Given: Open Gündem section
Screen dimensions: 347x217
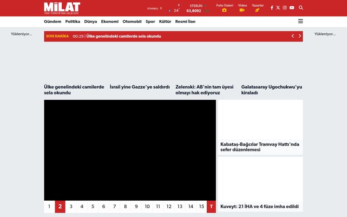Looking at the screenshot, I should (x=53, y=22).
